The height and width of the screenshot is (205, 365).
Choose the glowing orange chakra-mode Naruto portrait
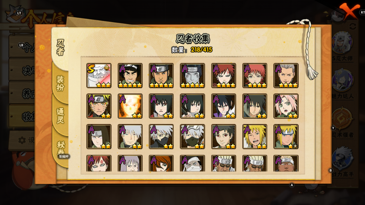click(x=130, y=106)
